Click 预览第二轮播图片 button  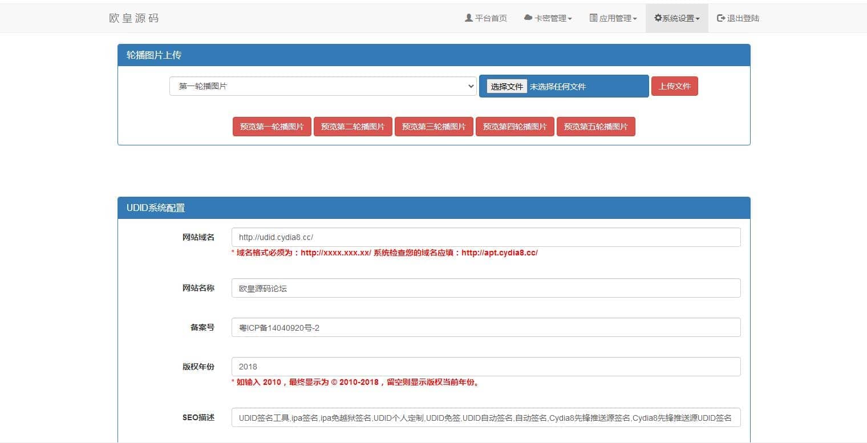[353, 127]
